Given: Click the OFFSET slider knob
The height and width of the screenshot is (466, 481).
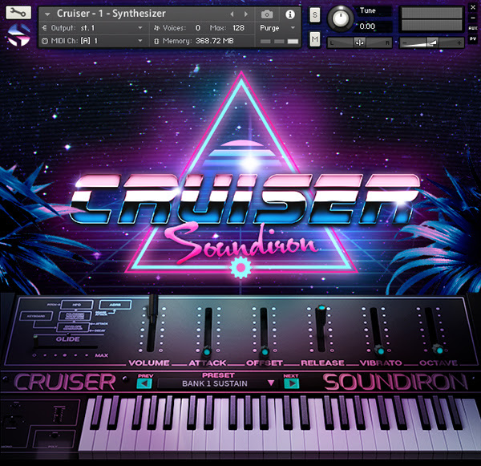Looking at the screenshot, I should (x=264, y=351).
